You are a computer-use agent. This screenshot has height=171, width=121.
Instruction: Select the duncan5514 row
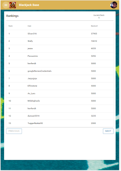(60, 116)
